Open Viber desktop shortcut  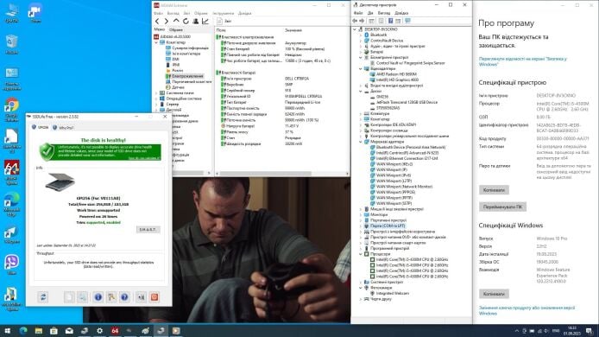11,264
